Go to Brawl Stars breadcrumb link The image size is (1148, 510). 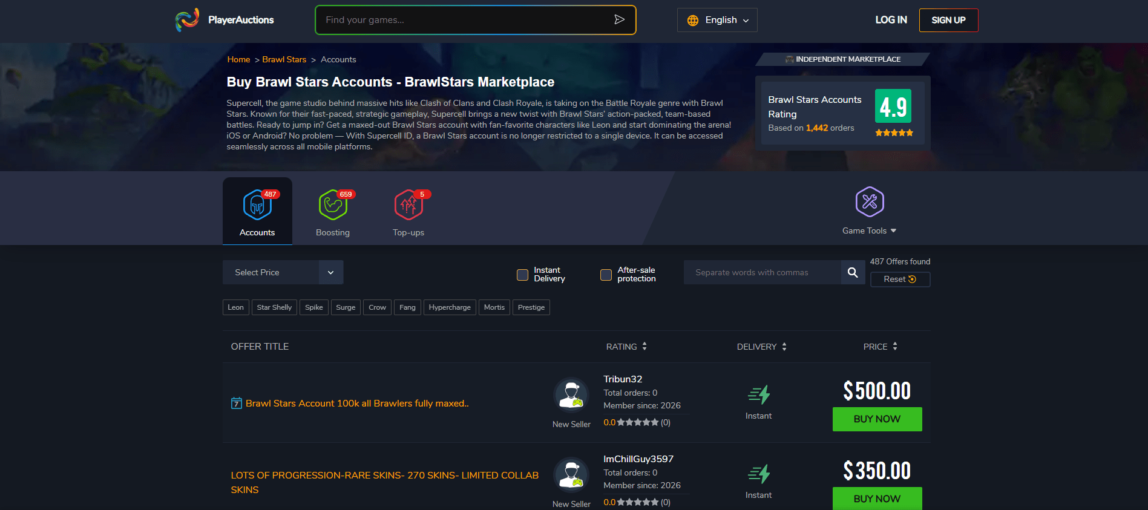click(x=284, y=59)
